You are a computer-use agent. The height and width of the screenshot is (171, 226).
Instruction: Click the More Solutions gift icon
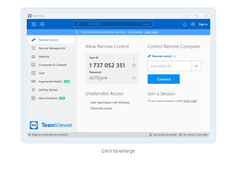coord(33,98)
